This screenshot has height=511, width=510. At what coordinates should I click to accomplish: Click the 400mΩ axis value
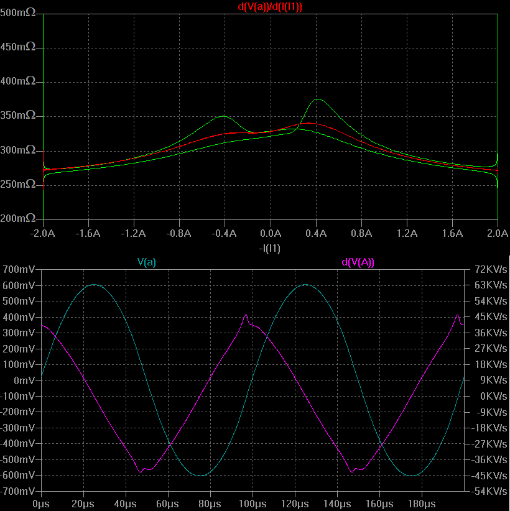click(x=17, y=81)
